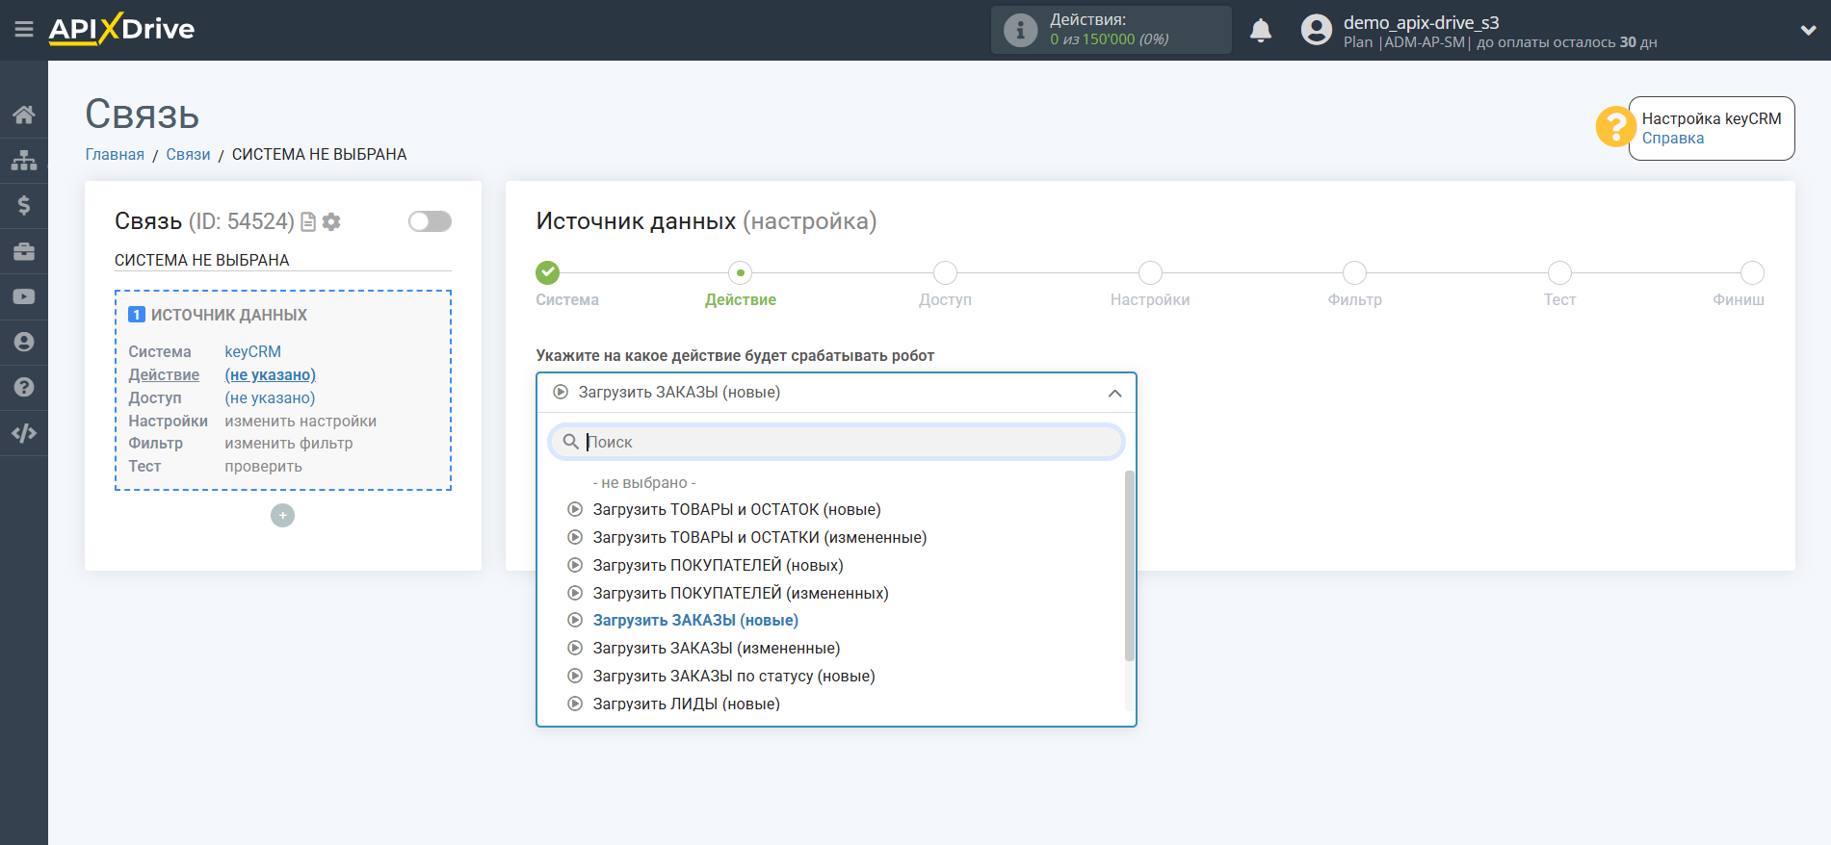
Task: Open the Справка link
Action: click(1673, 139)
